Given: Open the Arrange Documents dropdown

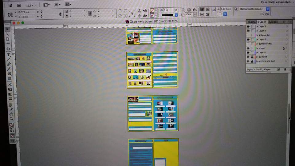Looking at the screenshot, I should coord(68,4).
